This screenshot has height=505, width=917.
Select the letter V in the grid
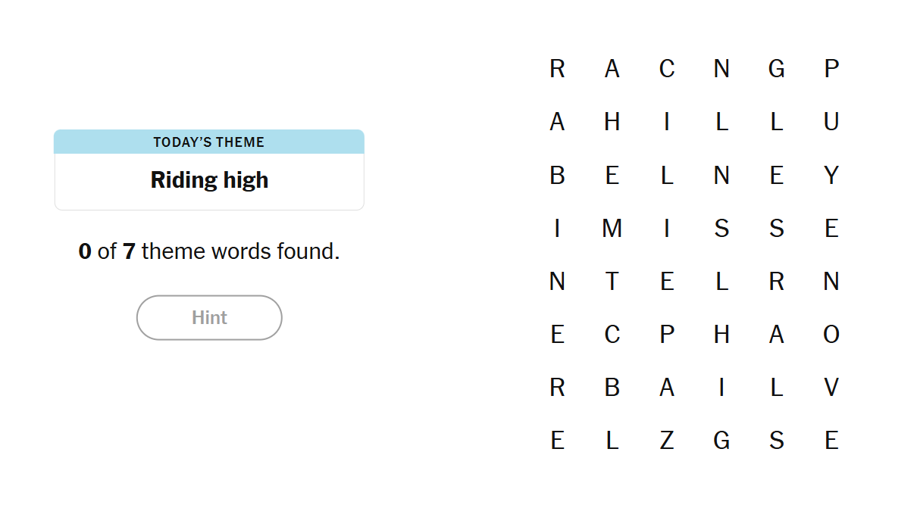pos(831,387)
